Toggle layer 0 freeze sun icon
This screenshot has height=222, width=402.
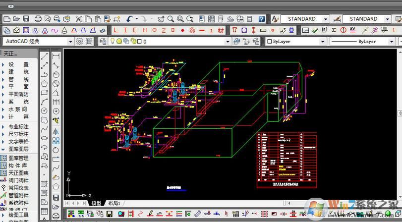click(x=119, y=42)
